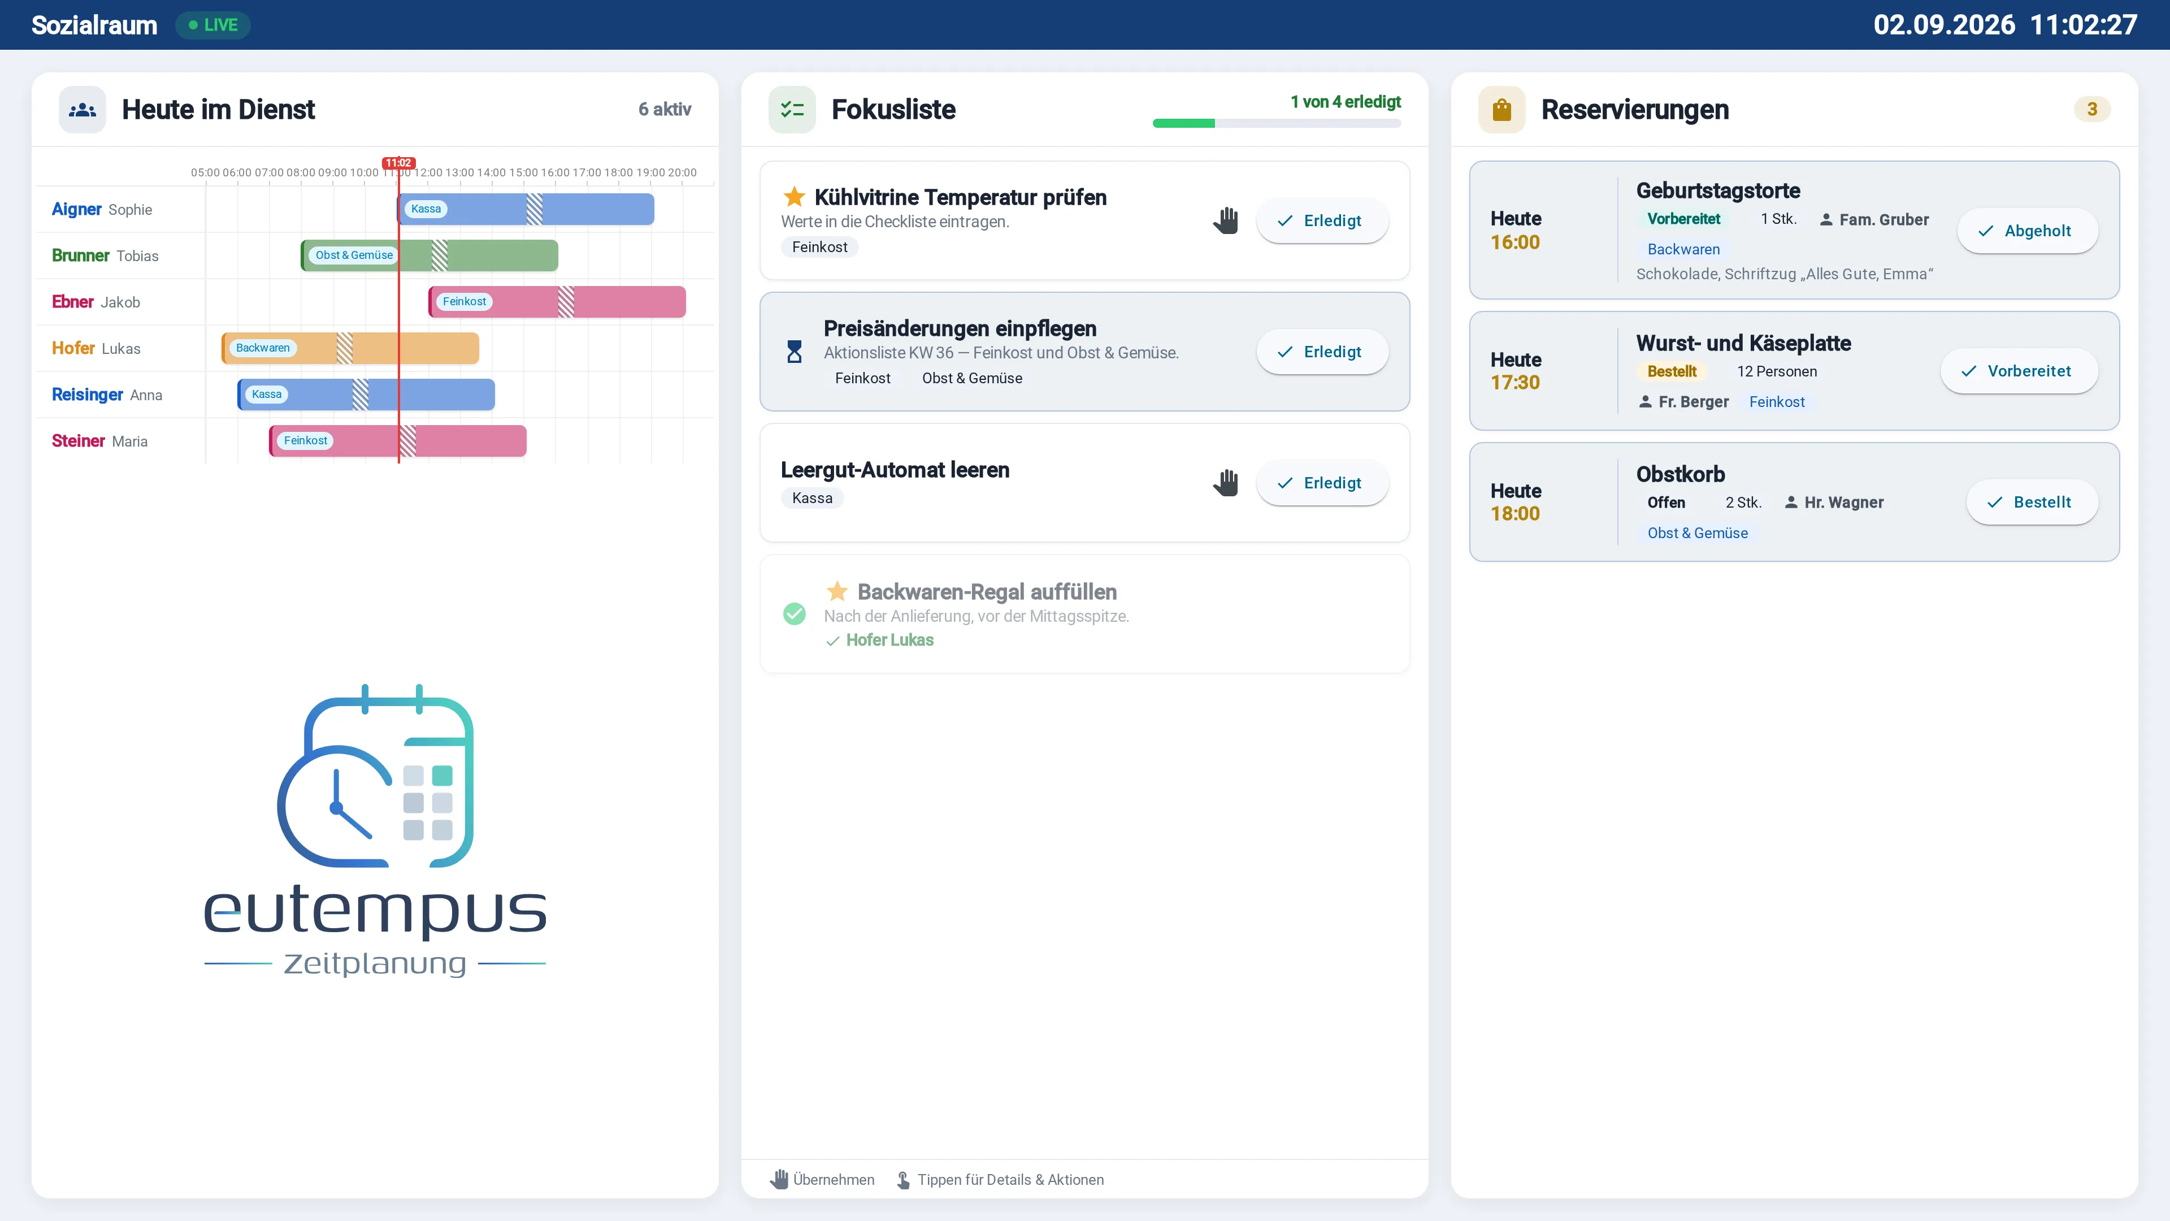Screen dimensions: 2170x1221
Task: Click the person icon next to Fam. Gruber
Action: click(1825, 220)
